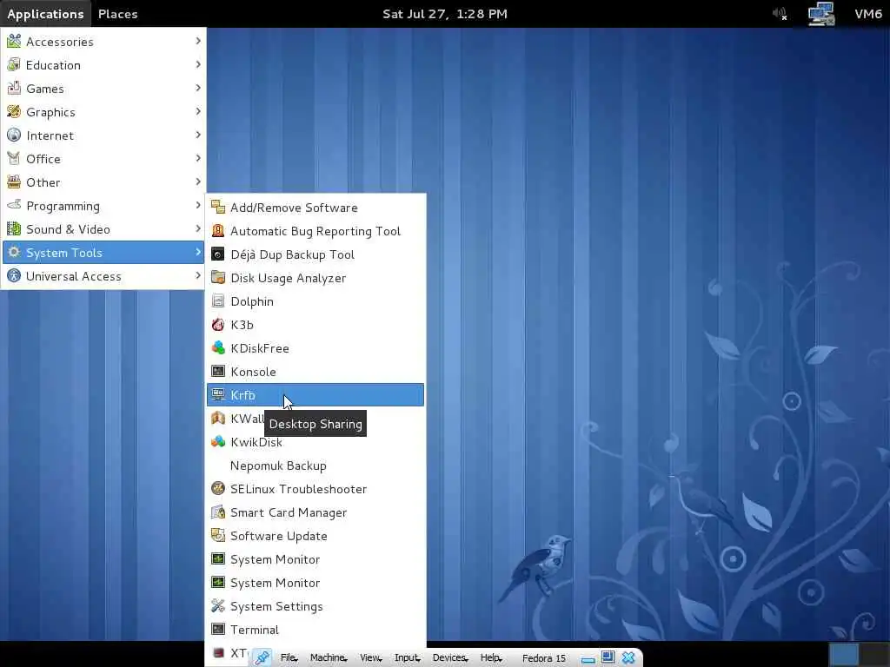Expand the Accessories submenu arrow
Viewport: 890px width, 667px height.
point(198,41)
